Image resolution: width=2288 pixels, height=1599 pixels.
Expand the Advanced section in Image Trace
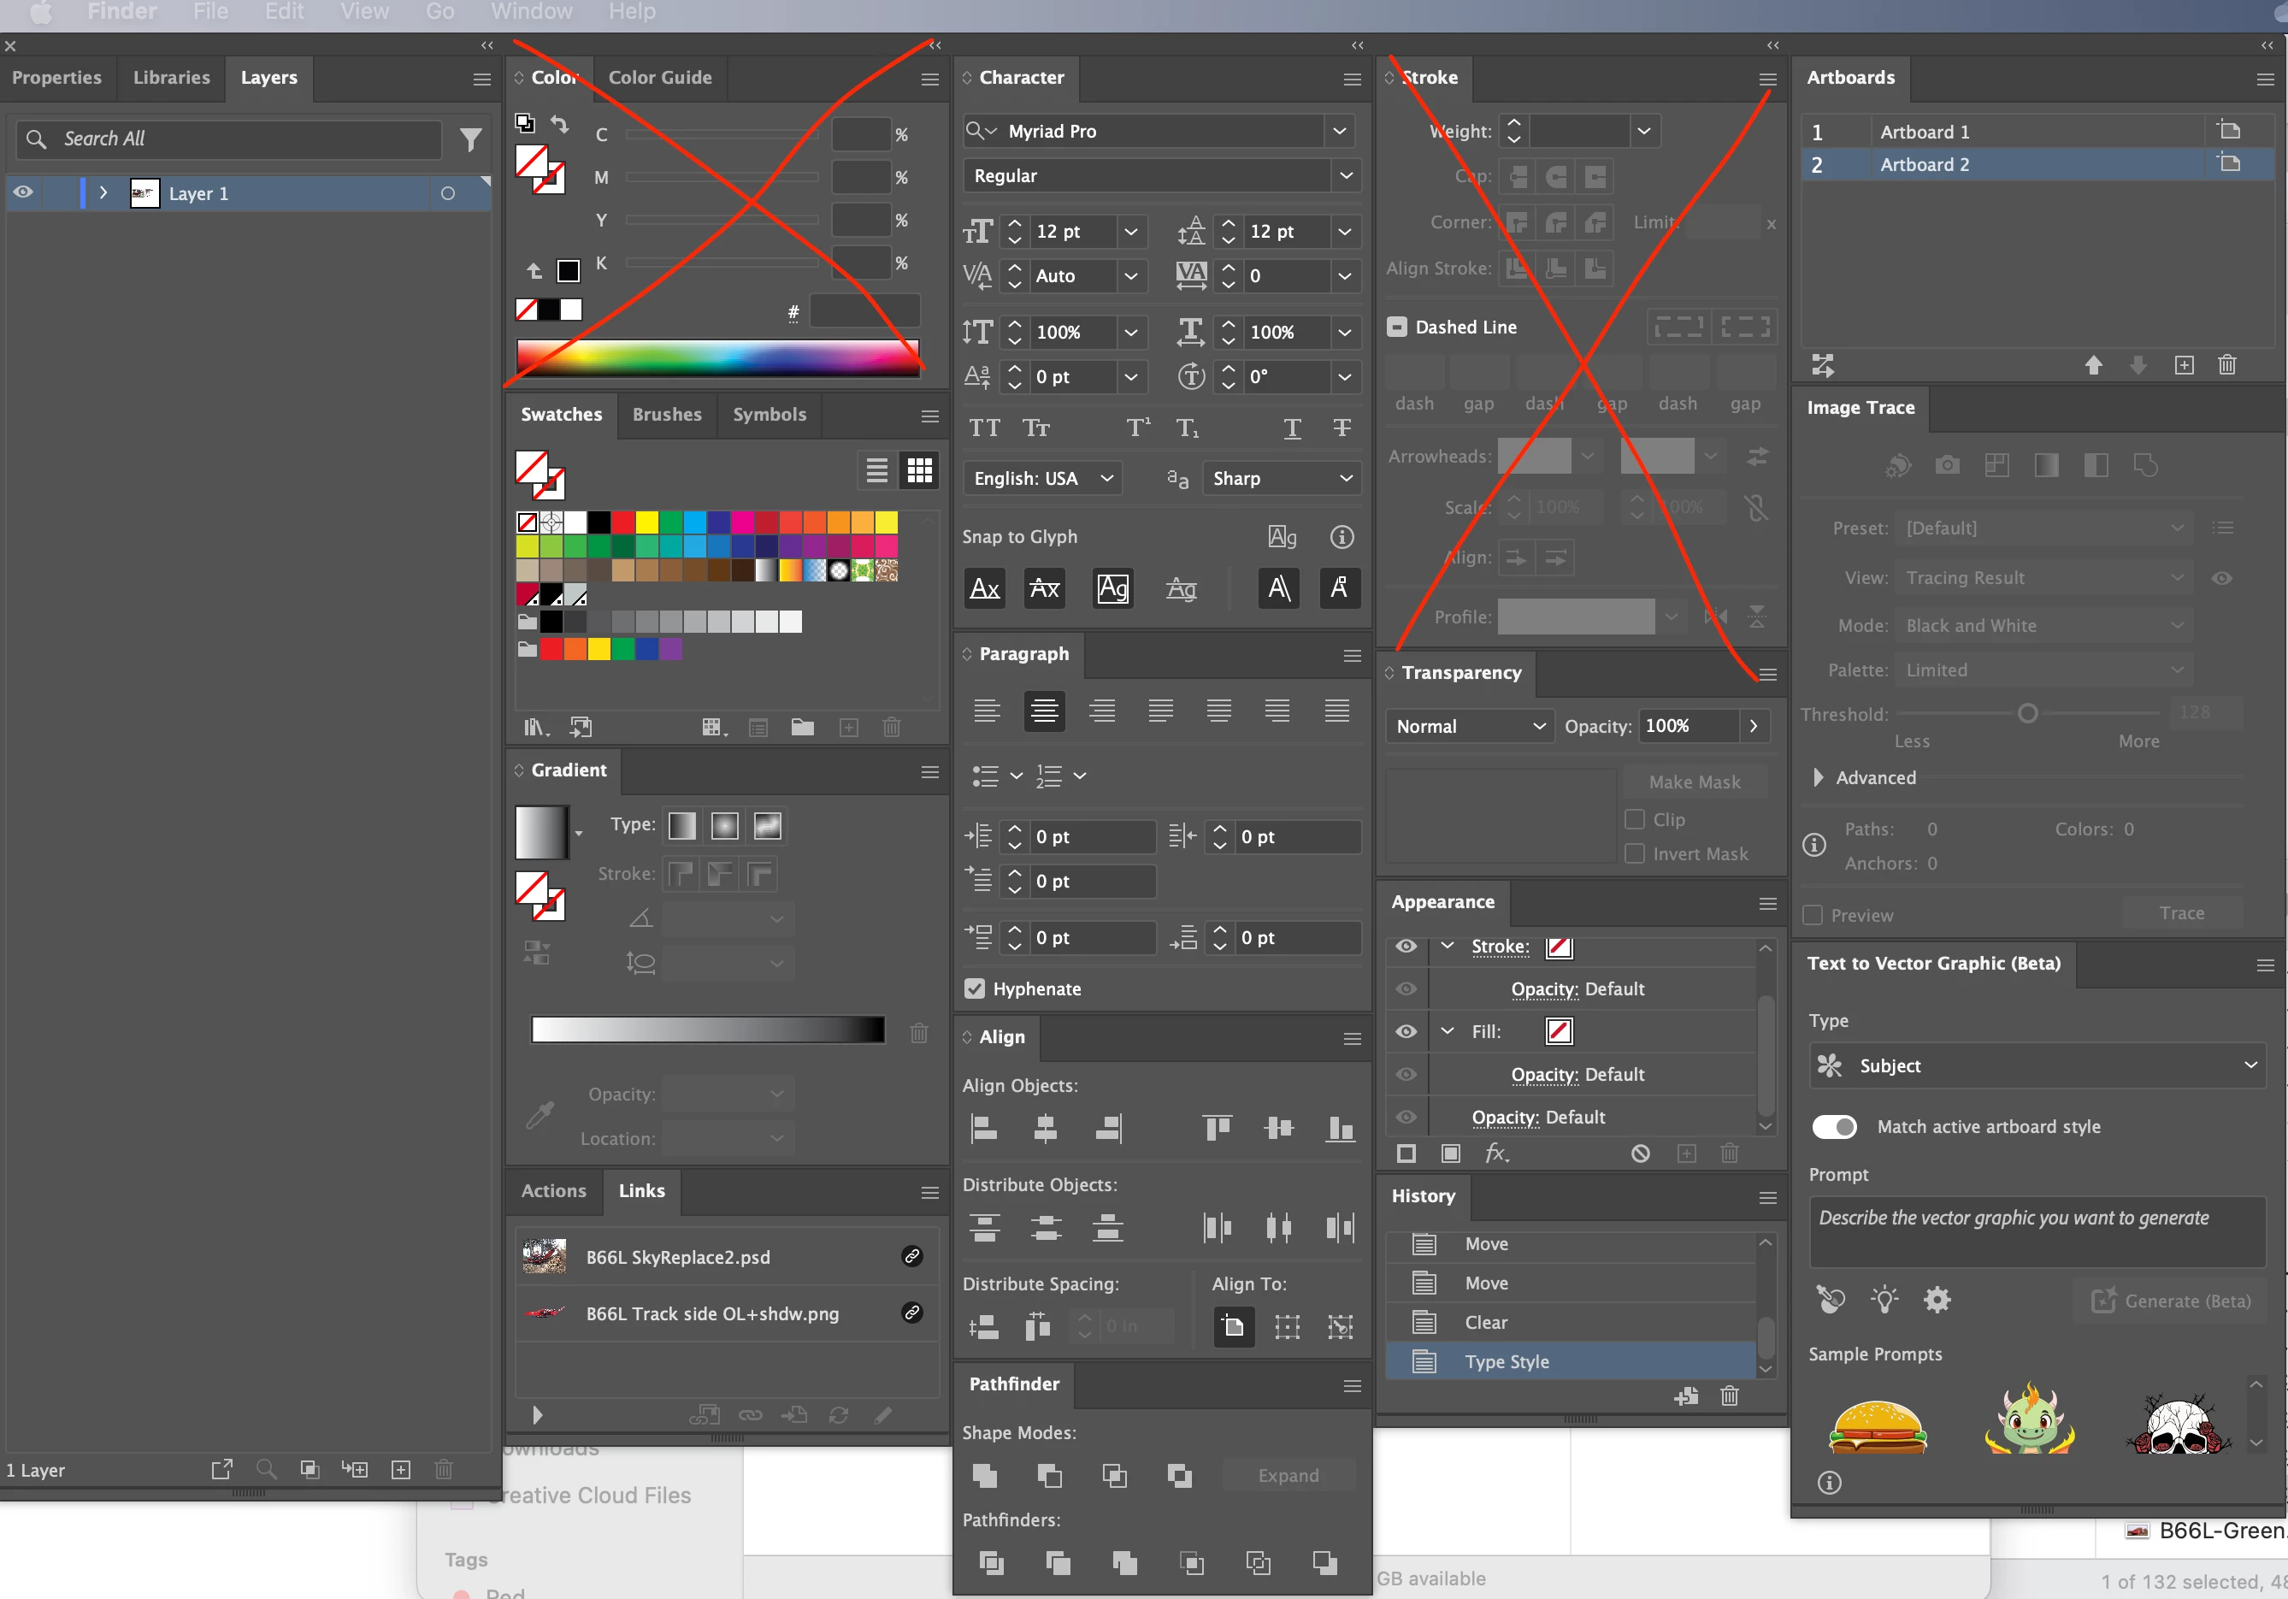(x=1818, y=777)
